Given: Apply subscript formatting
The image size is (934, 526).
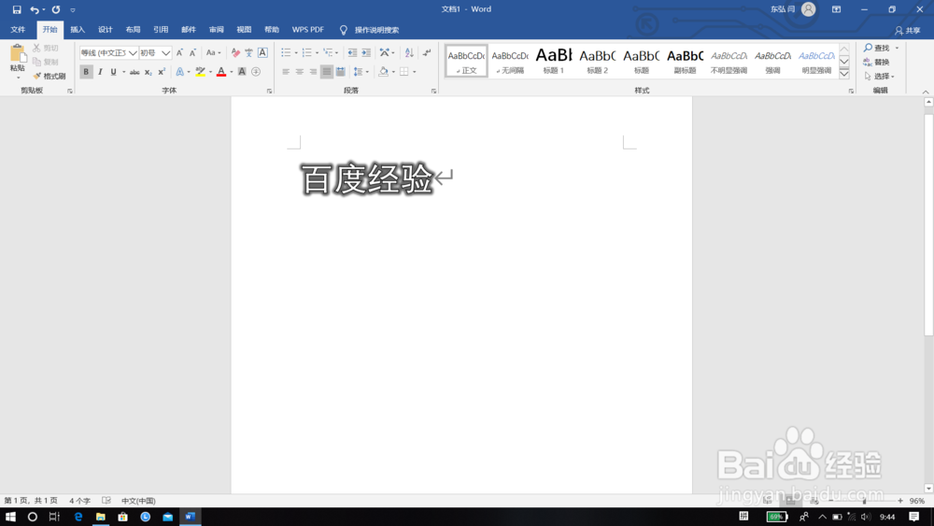Looking at the screenshot, I should (x=149, y=72).
